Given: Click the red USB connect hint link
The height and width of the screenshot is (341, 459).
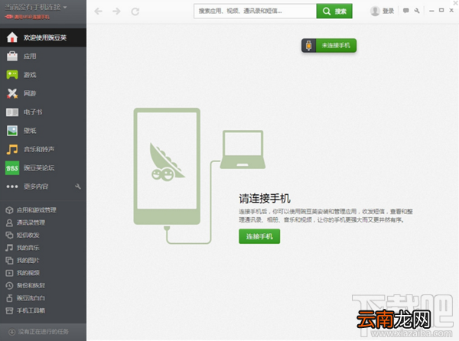Looking at the screenshot, I should [28, 17].
